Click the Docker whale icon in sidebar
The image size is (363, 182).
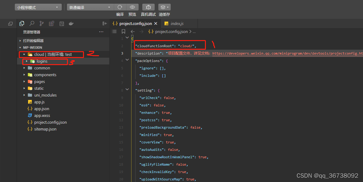(71, 23)
